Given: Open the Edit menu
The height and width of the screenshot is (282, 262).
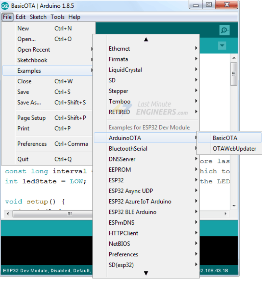Looking at the screenshot, I should click(21, 17).
